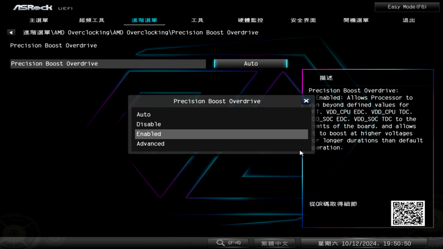Choose Advanced in the popup list
The height and width of the screenshot is (249, 443).
[221, 144]
